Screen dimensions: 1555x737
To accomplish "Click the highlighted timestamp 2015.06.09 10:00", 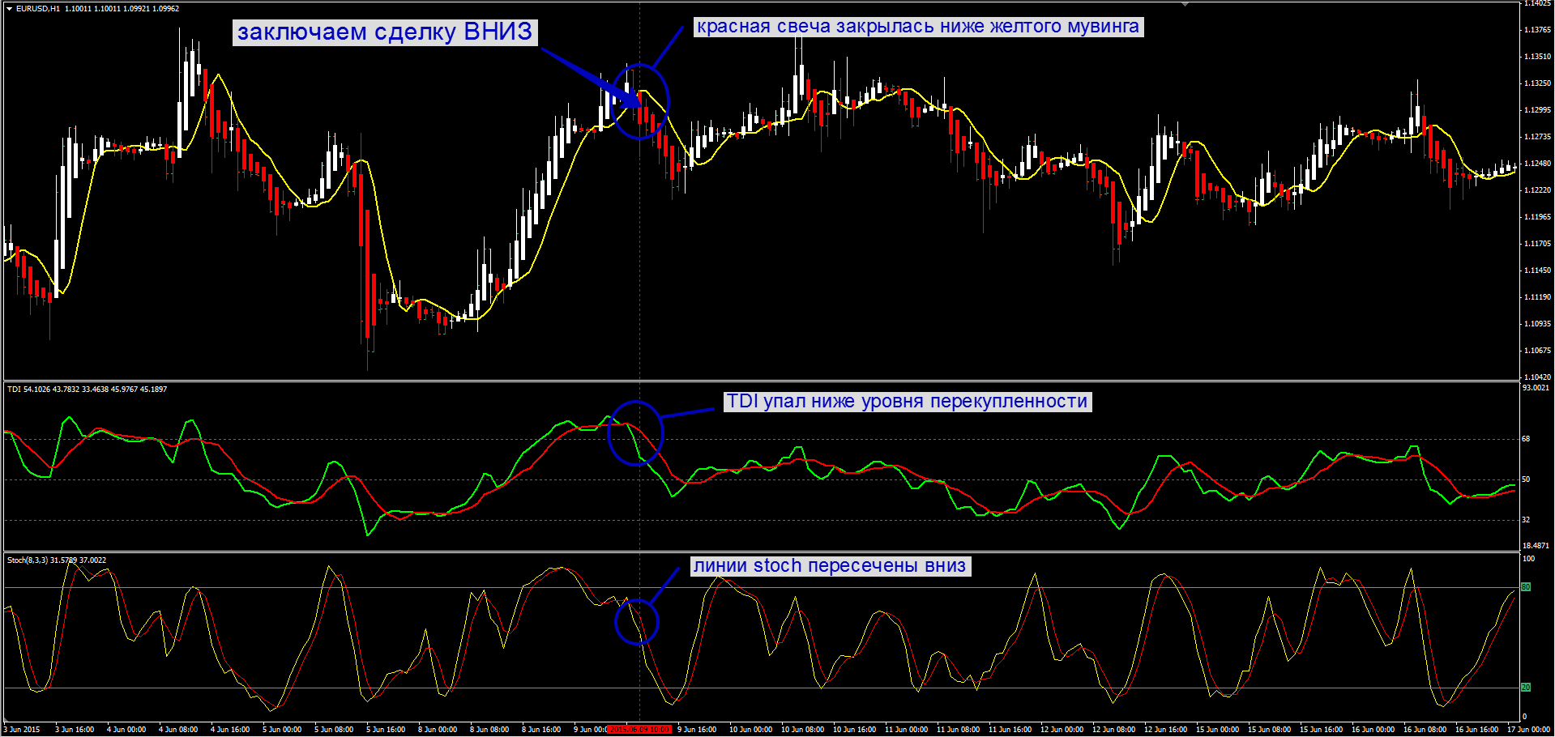I will tap(639, 728).
